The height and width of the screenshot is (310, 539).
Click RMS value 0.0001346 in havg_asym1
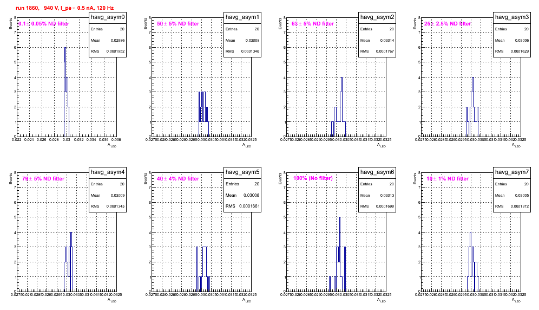(x=250, y=51)
